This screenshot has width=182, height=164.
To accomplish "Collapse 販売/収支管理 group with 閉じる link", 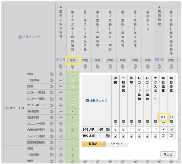I will (x=61, y=60).
